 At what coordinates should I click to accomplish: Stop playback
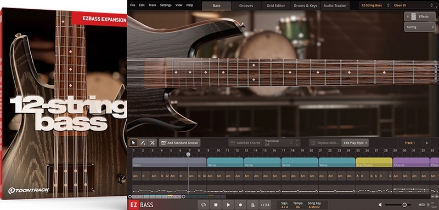click(216, 205)
